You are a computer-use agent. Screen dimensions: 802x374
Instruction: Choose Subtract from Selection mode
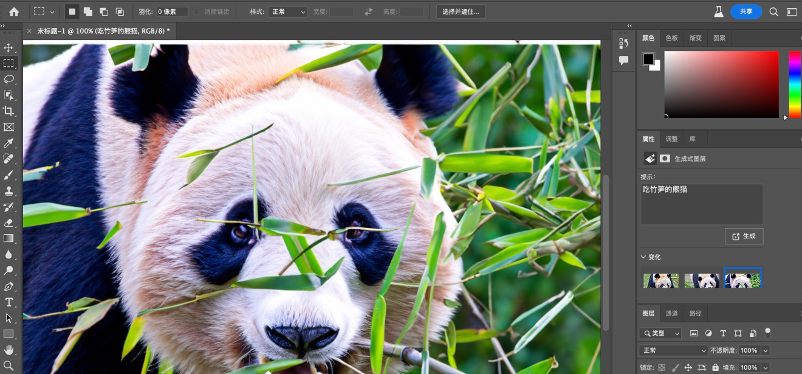click(x=104, y=12)
